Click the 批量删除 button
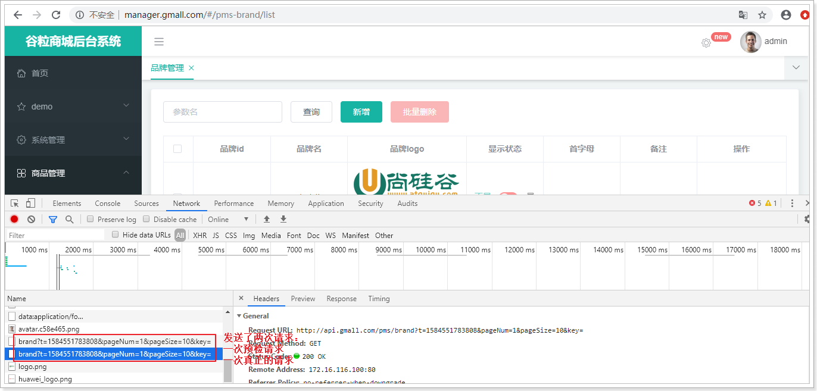 pos(420,112)
